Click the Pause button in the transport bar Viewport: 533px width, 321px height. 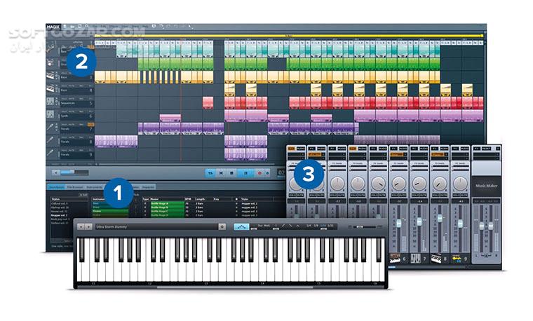(x=245, y=173)
